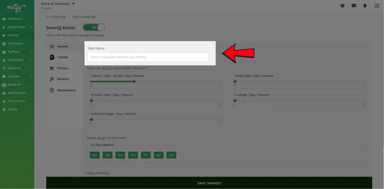
Task: Open the hamburger menu icon
Action: point(377,6)
